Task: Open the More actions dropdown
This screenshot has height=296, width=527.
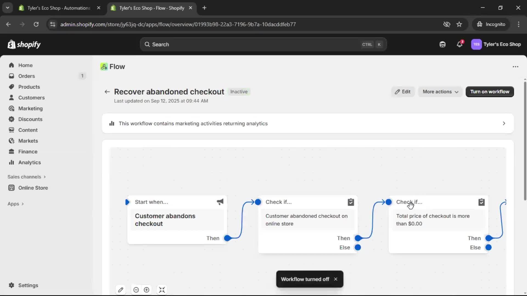Action: [x=440, y=92]
